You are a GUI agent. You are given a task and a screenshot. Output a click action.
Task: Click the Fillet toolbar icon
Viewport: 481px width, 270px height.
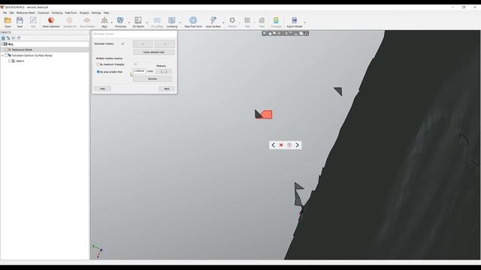pos(262,20)
